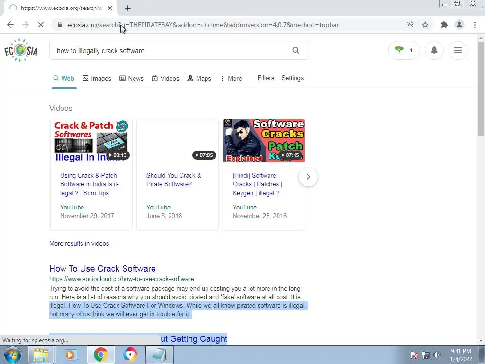Click the lock icon in address bar
This screenshot has height=364, width=485.
(60, 25)
